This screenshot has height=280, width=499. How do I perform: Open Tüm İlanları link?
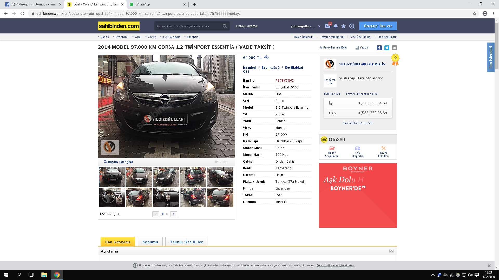coord(332,94)
